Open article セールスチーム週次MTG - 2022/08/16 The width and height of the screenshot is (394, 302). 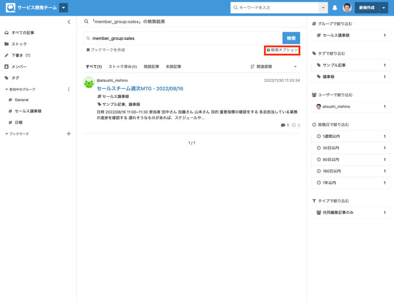[x=140, y=89]
